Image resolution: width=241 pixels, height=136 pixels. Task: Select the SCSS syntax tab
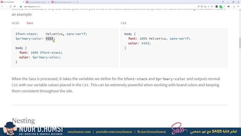pos(15,23)
